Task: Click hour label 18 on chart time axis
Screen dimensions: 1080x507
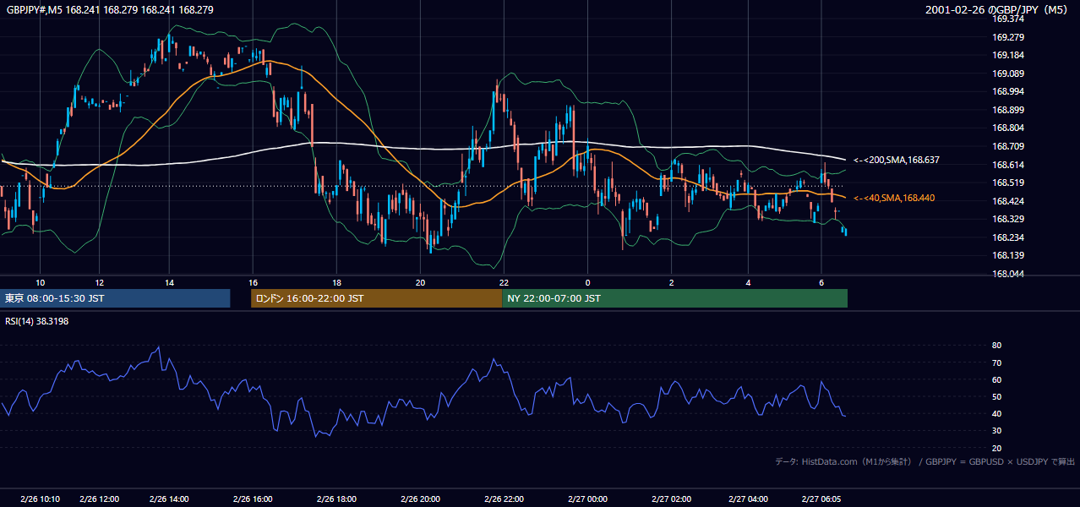Action: [336, 282]
